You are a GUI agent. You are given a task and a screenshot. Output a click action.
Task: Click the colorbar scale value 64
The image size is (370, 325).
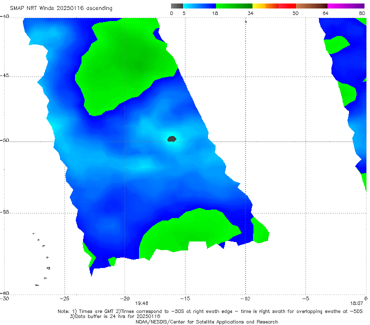[325, 13]
